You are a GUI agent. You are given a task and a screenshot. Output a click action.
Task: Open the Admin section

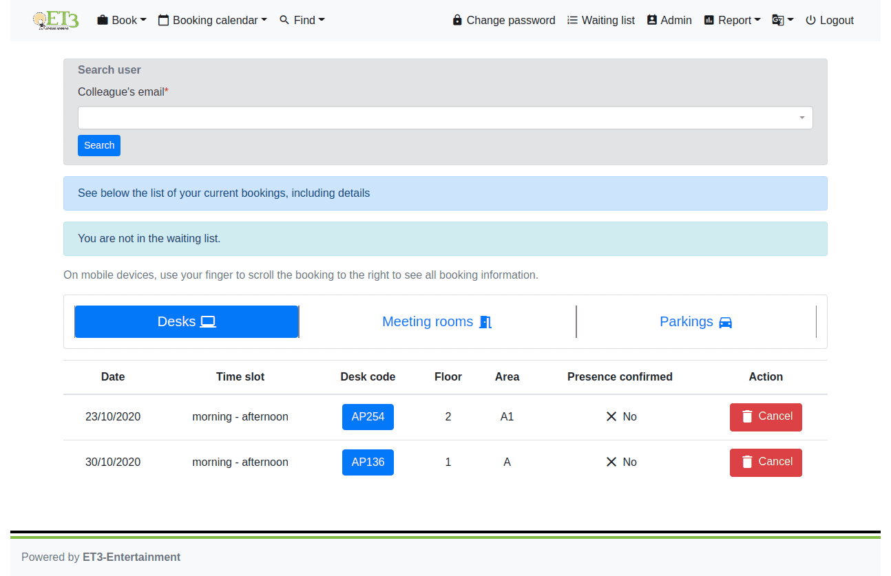669,21
